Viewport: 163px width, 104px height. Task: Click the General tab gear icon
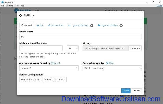click(22, 25)
